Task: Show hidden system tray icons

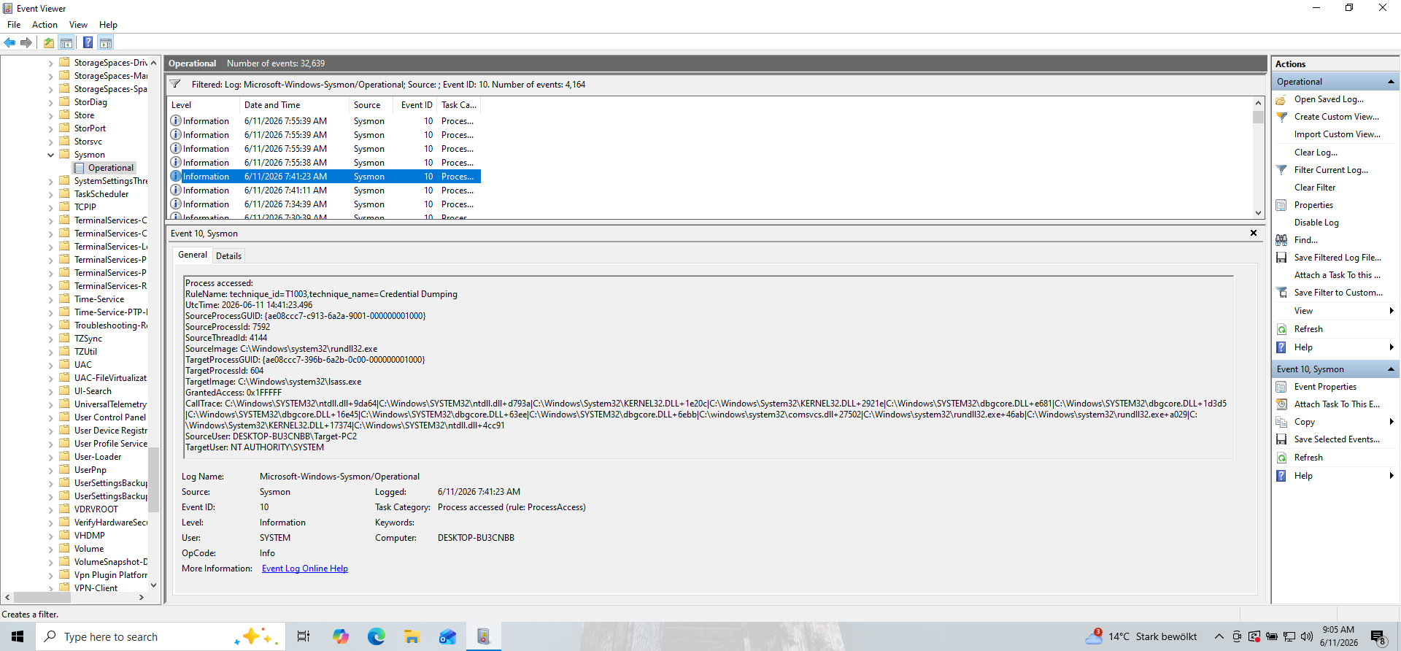Action: [1219, 636]
